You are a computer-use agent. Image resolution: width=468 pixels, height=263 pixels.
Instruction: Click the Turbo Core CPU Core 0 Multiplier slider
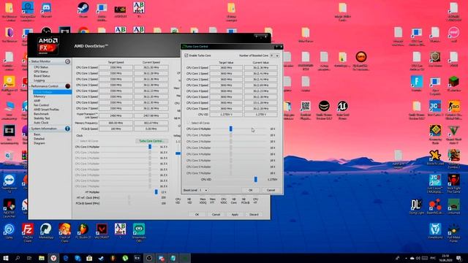click(x=231, y=129)
